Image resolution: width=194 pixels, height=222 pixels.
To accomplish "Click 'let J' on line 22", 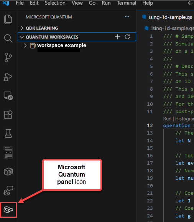I will pyautogui.click(x=183, y=201).
